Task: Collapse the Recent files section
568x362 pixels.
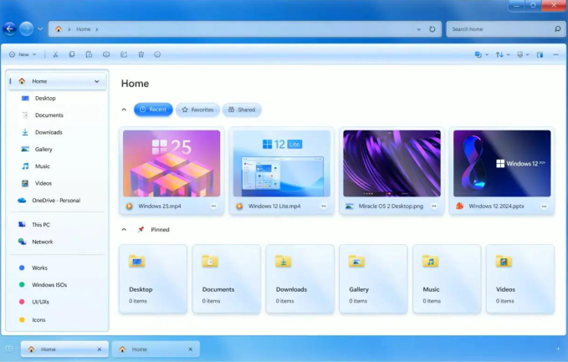Action: click(124, 110)
